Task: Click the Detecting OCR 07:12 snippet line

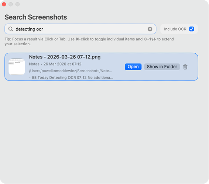Action: (x=71, y=77)
